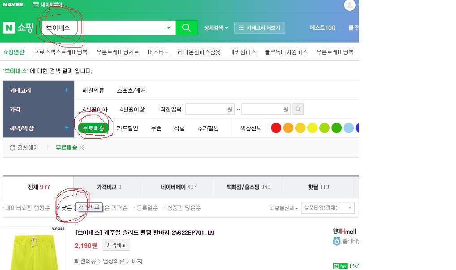
Task: Open the search box suggestion dropdown arrow
Action: click(168, 28)
